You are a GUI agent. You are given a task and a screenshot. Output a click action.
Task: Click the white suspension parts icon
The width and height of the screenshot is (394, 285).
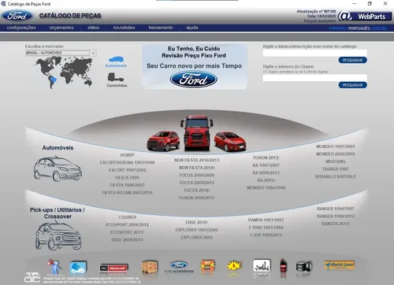click(262, 266)
